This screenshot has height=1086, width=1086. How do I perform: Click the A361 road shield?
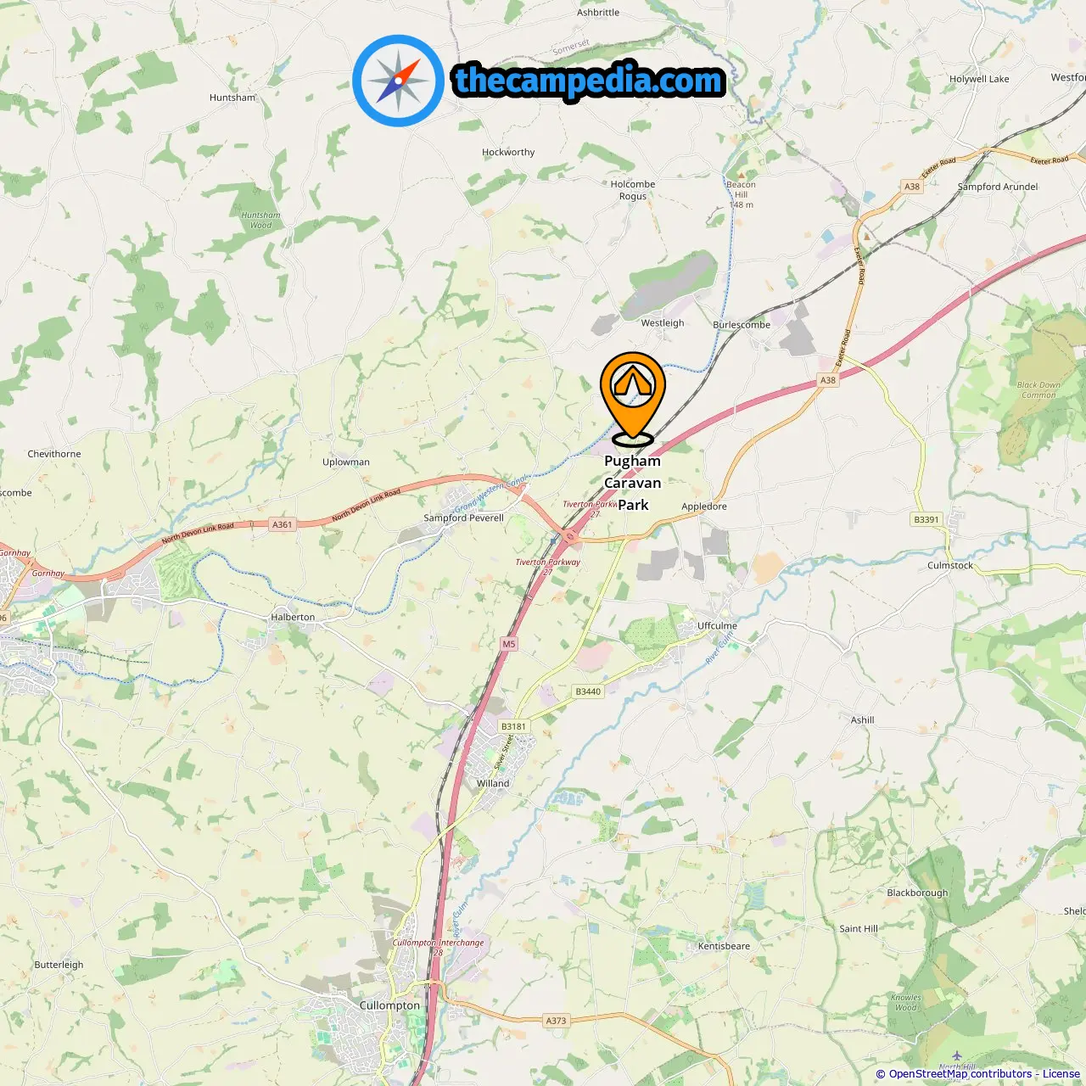[283, 524]
